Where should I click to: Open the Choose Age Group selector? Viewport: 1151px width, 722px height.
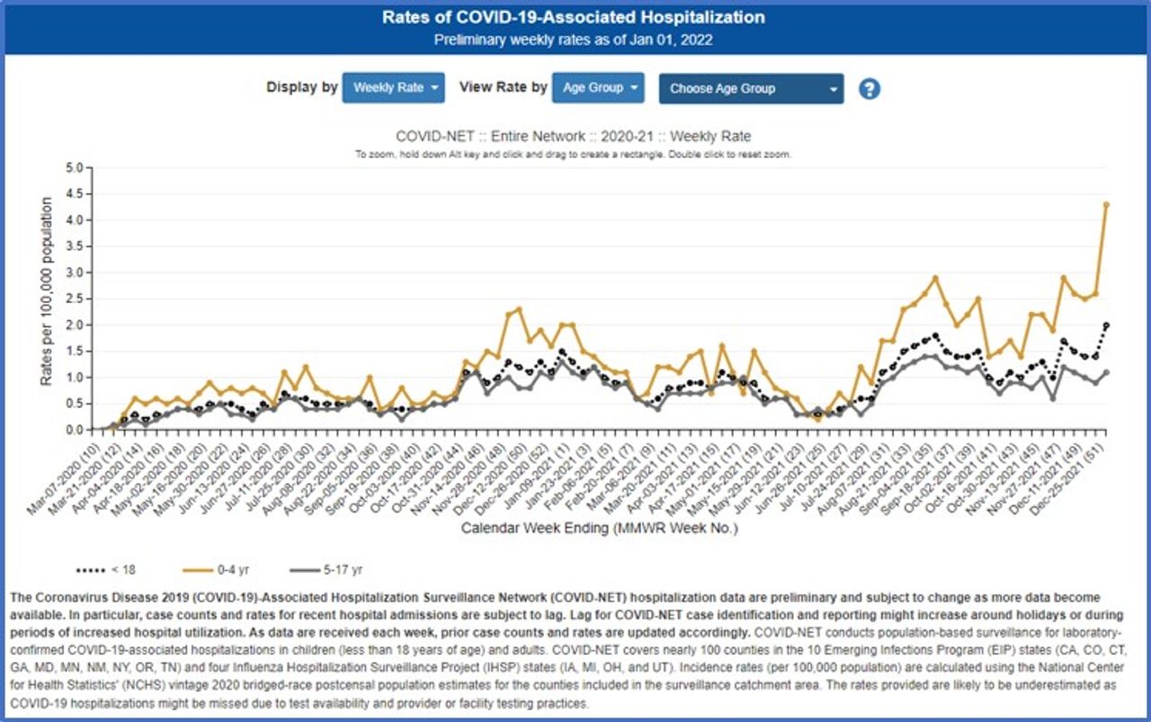[751, 89]
